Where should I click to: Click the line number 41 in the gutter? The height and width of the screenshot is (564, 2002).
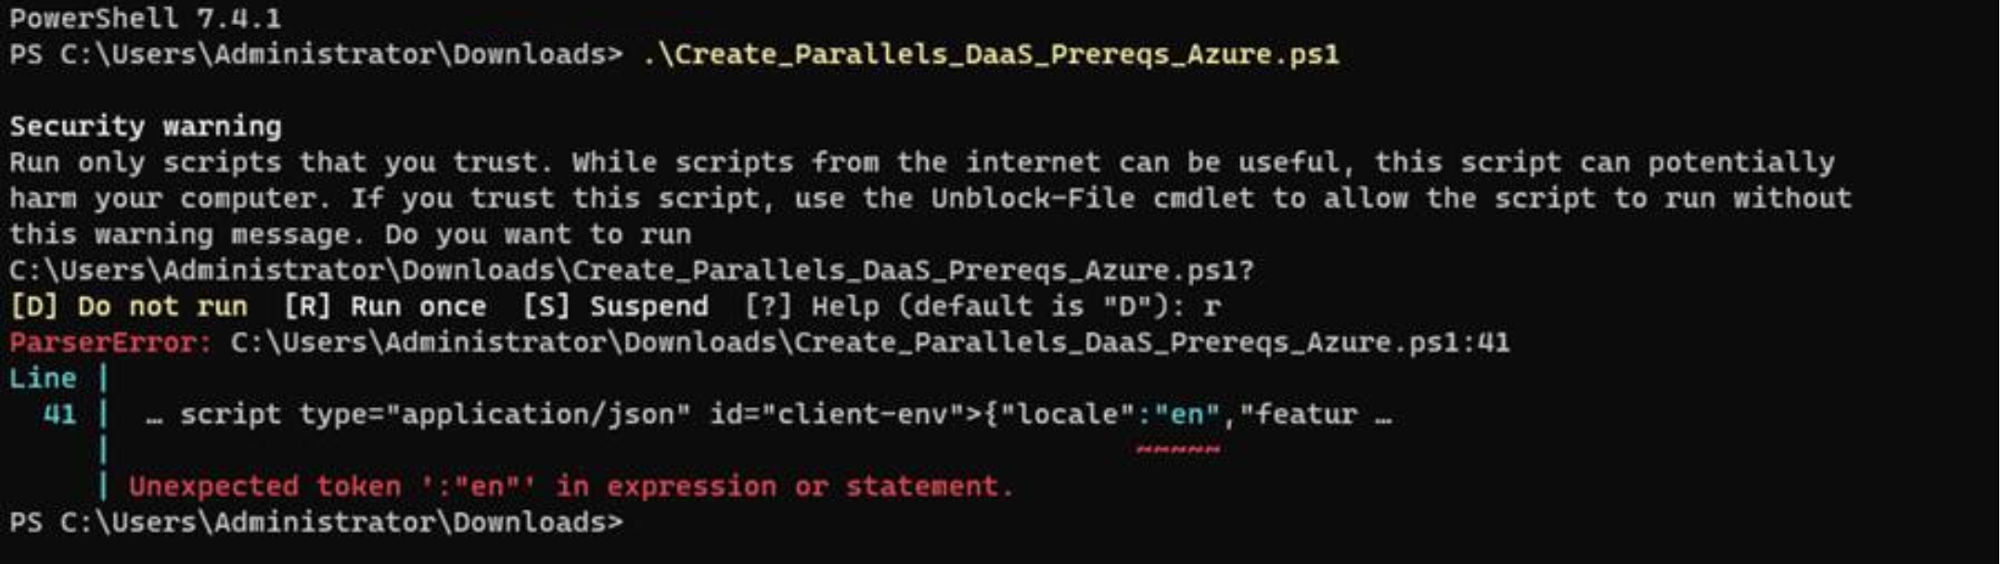(59, 414)
